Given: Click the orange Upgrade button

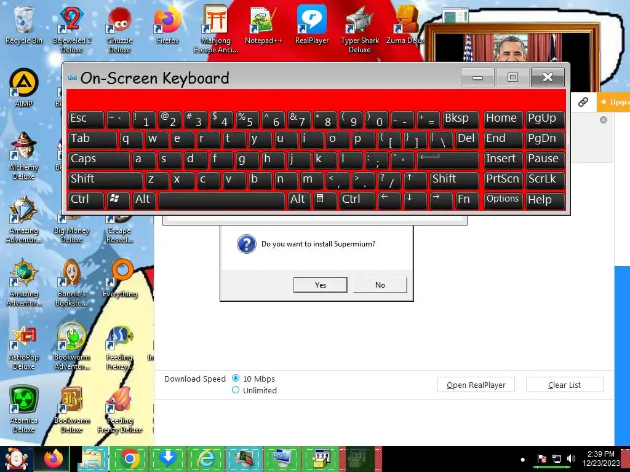Looking at the screenshot, I should [613, 102].
